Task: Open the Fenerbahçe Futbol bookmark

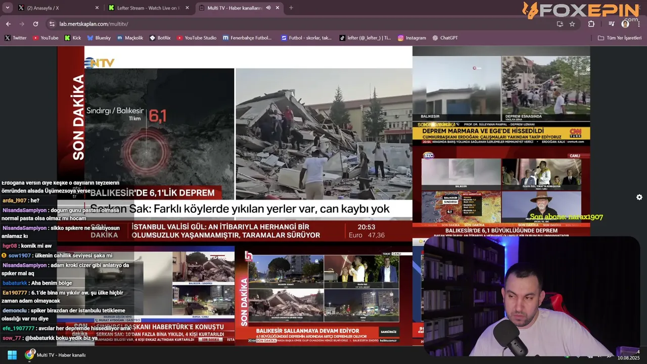Action: pyautogui.click(x=247, y=38)
